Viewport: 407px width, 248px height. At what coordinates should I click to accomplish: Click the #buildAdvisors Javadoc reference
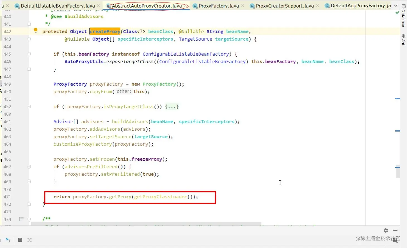84,17
